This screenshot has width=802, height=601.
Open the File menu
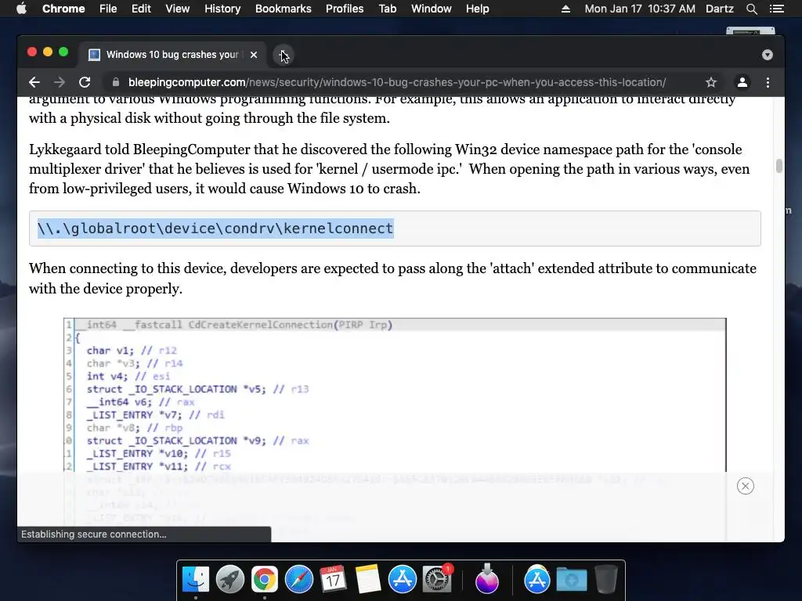coord(108,9)
